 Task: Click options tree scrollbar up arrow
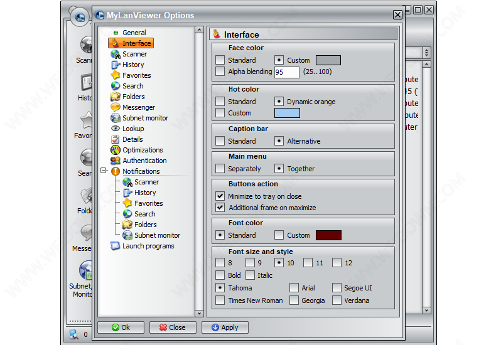(x=199, y=29)
